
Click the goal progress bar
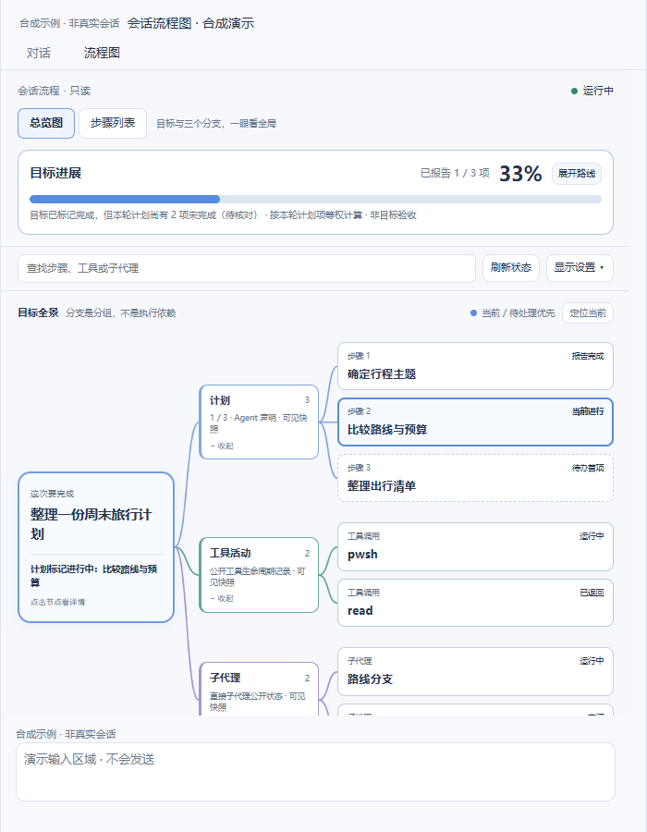[x=315, y=200]
